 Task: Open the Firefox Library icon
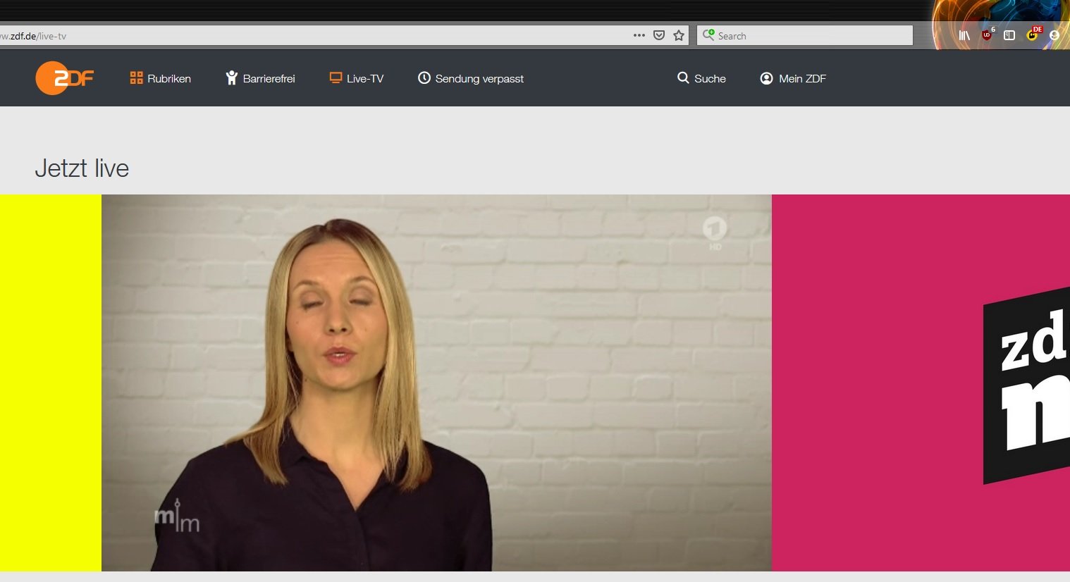964,35
